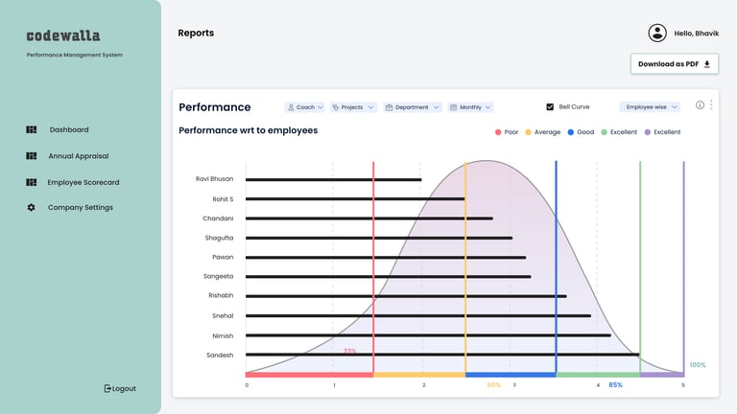Click the Employee Scorecard sidebar icon
Screen dimensions: 737x414
click(x=32, y=182)
